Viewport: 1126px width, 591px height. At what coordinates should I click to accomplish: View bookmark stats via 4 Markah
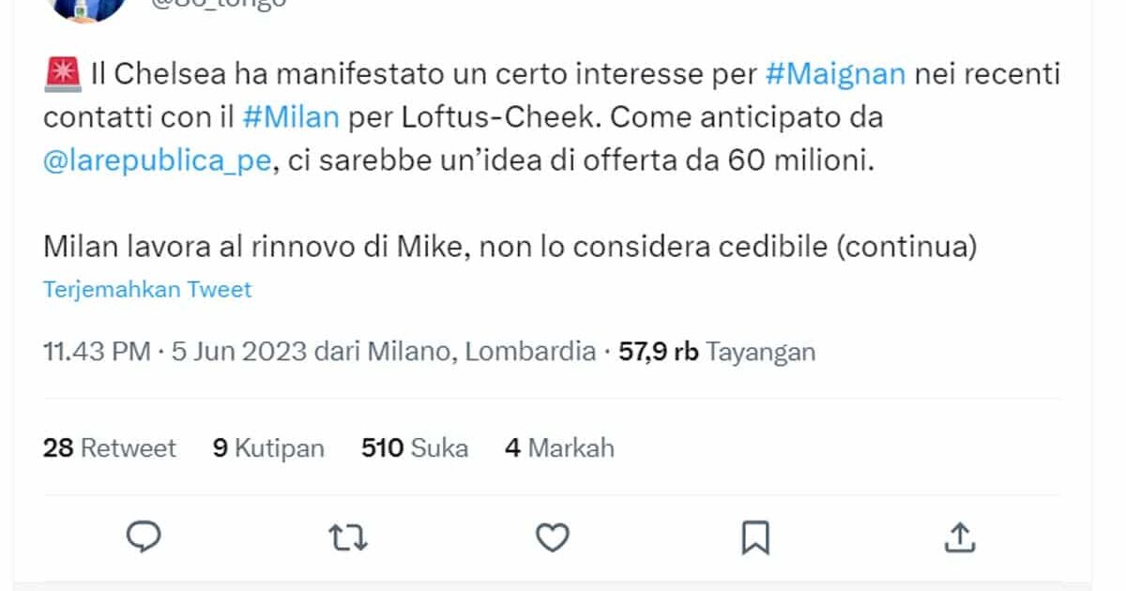click(x=561, y=447)
